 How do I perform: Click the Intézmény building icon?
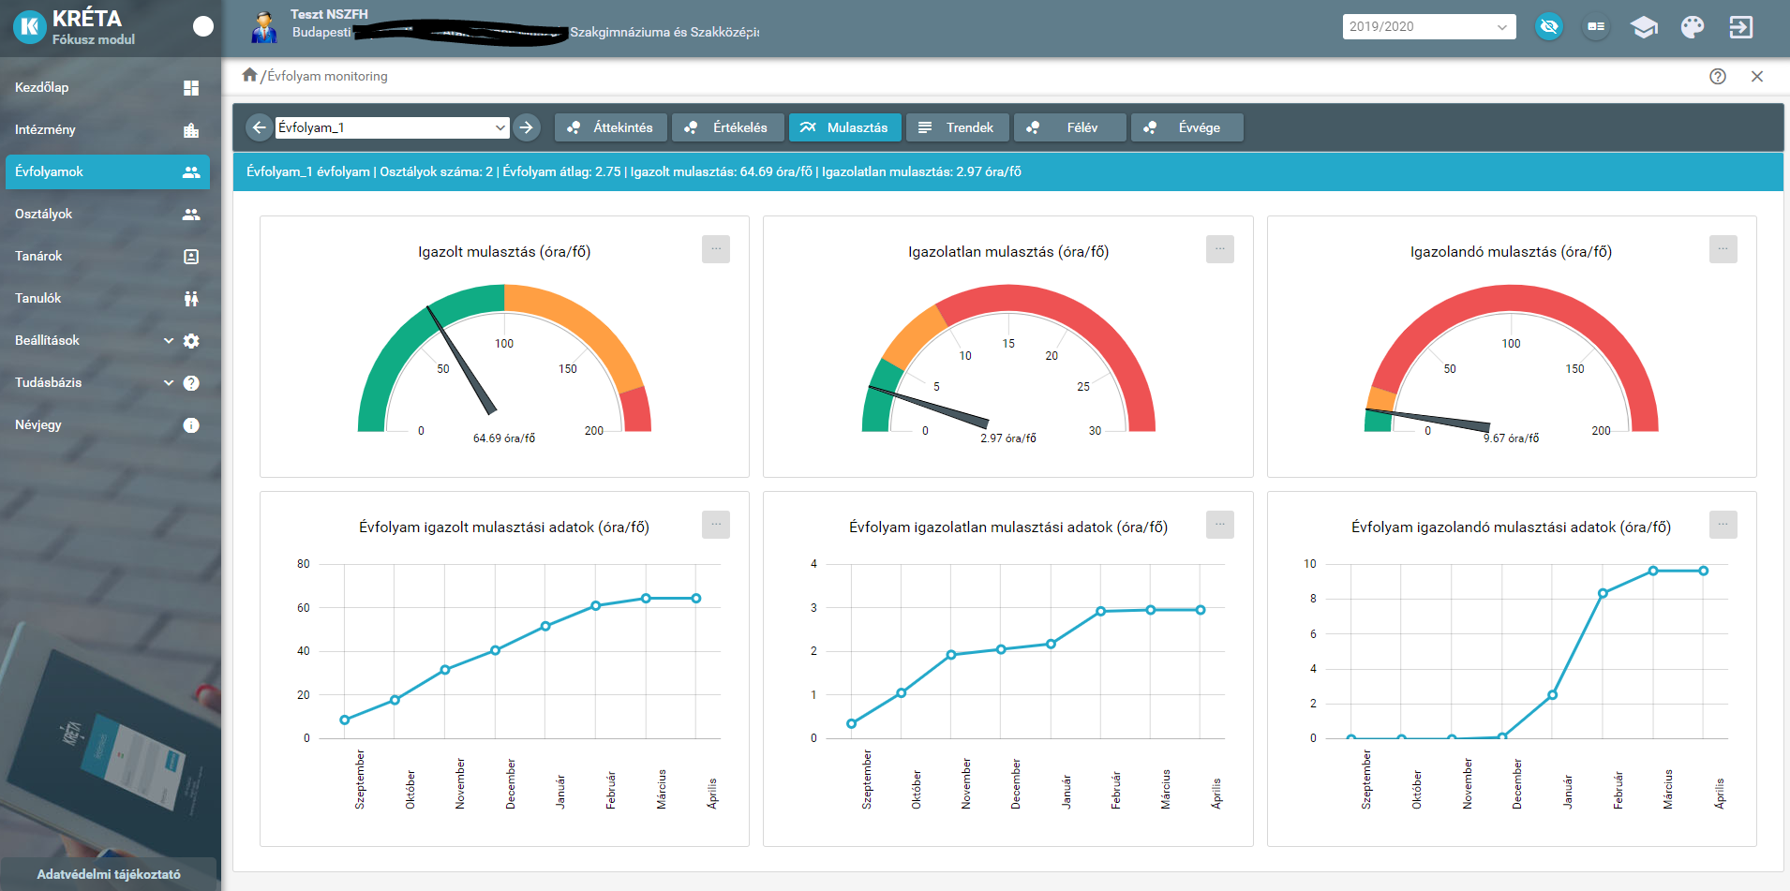pos(191,130)
